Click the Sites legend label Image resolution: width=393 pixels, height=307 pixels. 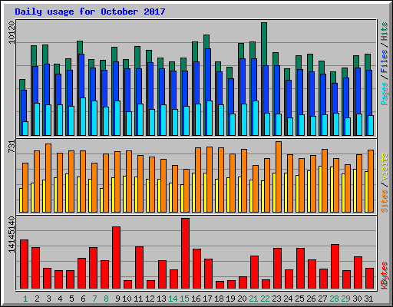click(x=385, y=201)
